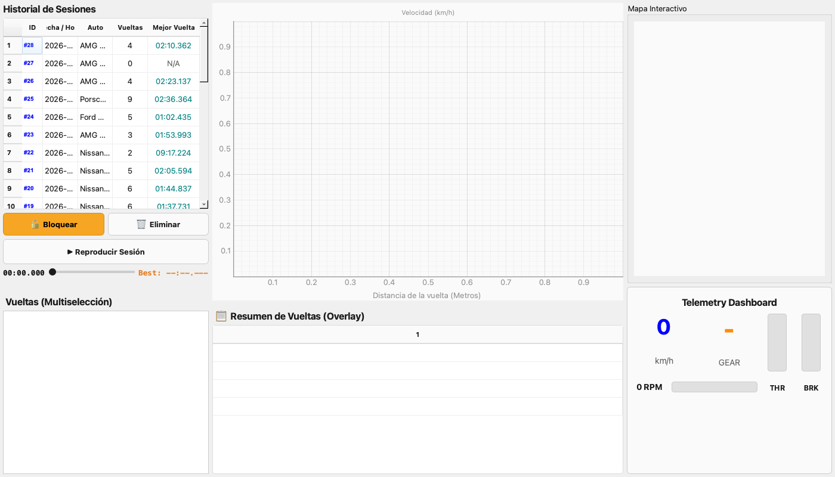This screenshot has width=835, height=477.
Task: Click the playback position slider handle
Action: (52, 272)
